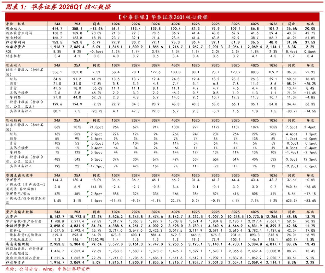Click the 营业收入 year-over-year value "-13.6%"
Screen dimensions: 325x273
[96, 29]
